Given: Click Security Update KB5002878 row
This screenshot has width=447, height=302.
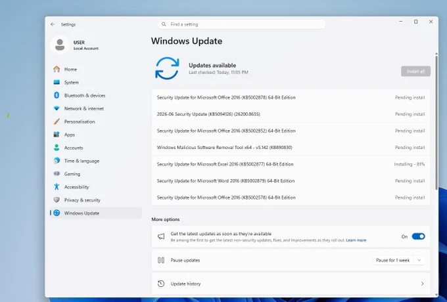Looking at the screenshot, I should 291,97.
